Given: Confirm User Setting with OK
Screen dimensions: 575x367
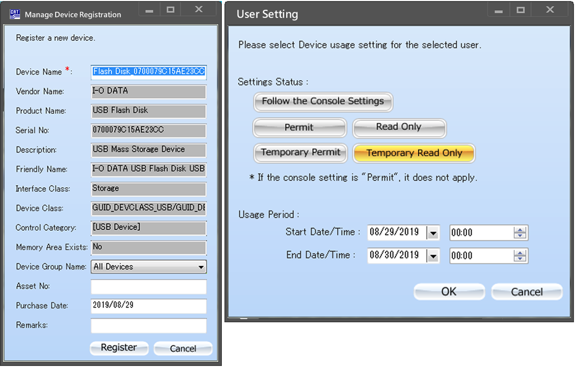Looking at the screenshot, I should 449,292.
